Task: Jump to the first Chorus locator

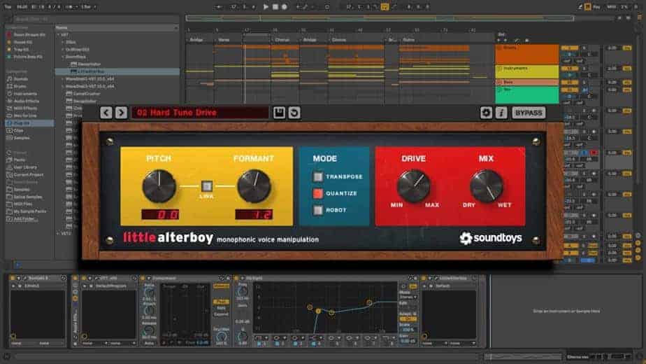Action: coord(282,40)
